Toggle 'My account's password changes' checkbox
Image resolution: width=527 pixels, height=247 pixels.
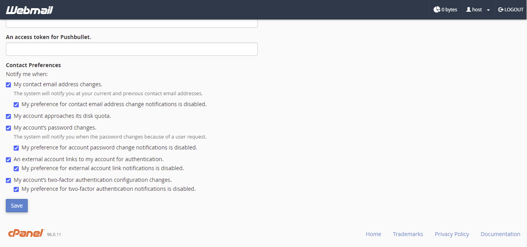[9, 128]
